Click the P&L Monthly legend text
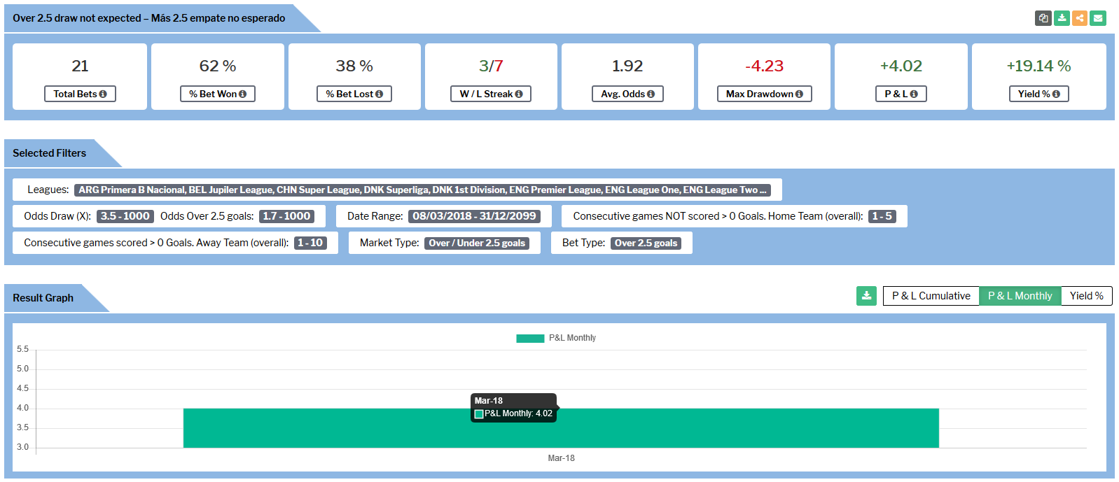This screenshot has width=1119, height=482. tap(572, 338)
